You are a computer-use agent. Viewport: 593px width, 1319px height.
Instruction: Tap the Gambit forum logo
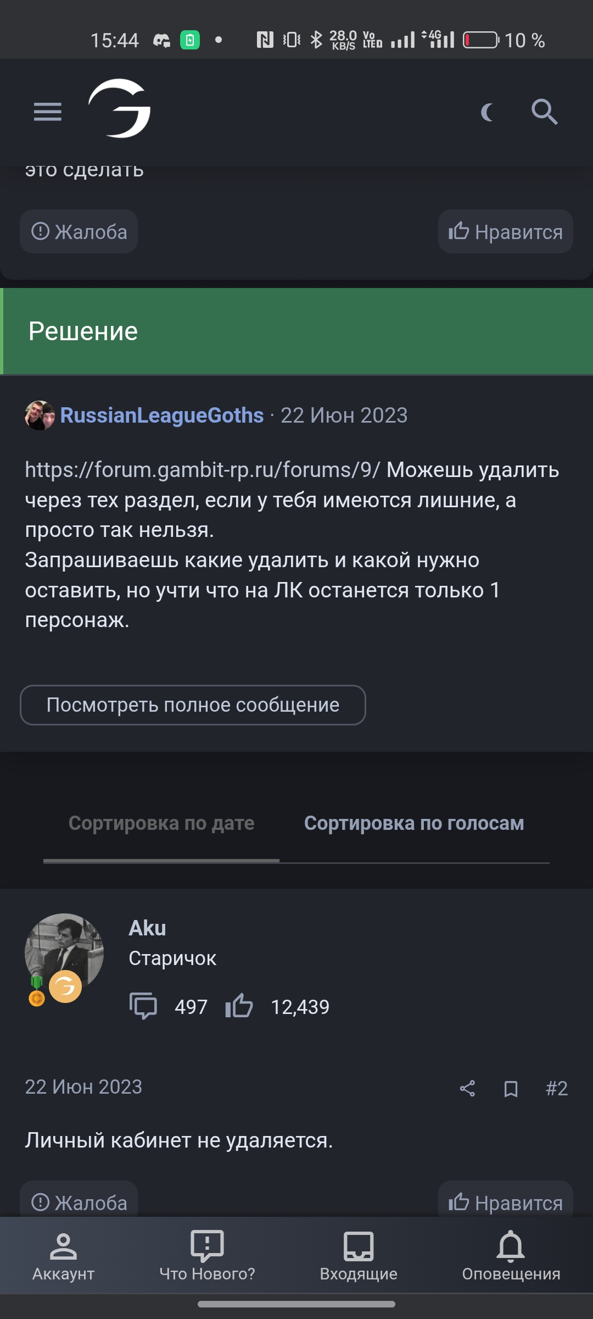120,108
